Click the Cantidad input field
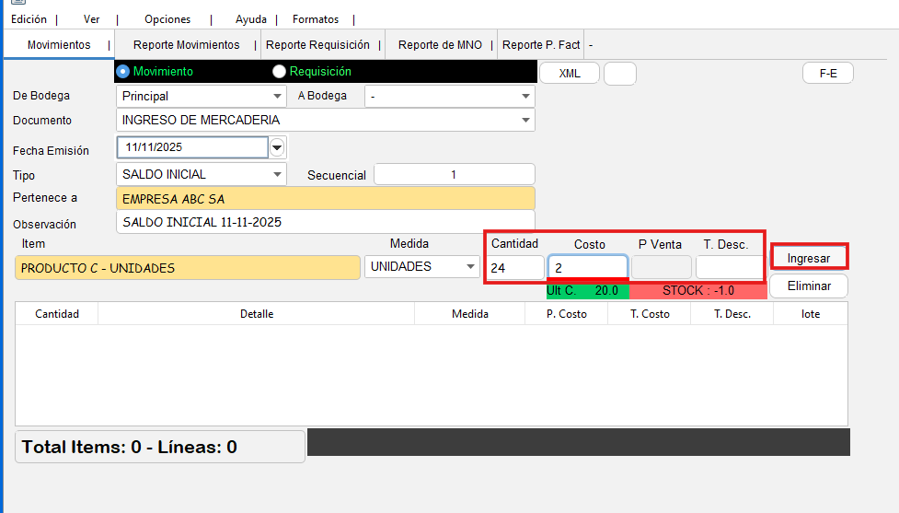Screen dimensions: 899x513 tap(516, 268)
